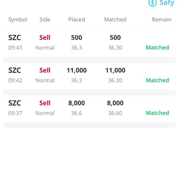Image resolution: width=179 pixels, height=179 pixels.
Task: Tap the 8,000 matched quantity value
Action: tap(115, 103)
